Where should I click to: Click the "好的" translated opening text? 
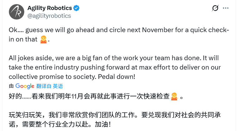[x=14, y=96]
